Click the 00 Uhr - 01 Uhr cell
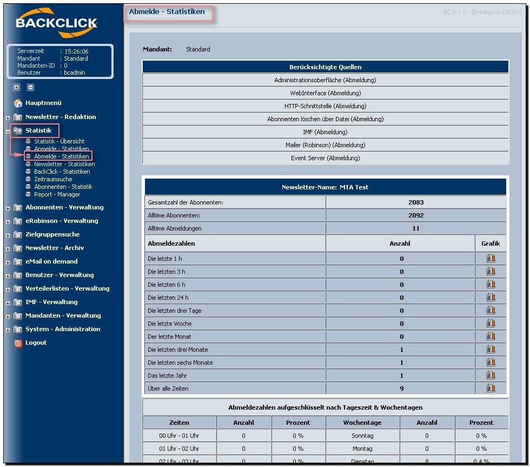 coord(179,436)
